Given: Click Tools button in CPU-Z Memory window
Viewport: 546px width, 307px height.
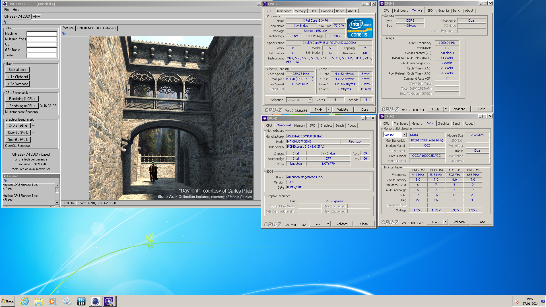Looking at the screenshot, I should [x=435, y=109].
